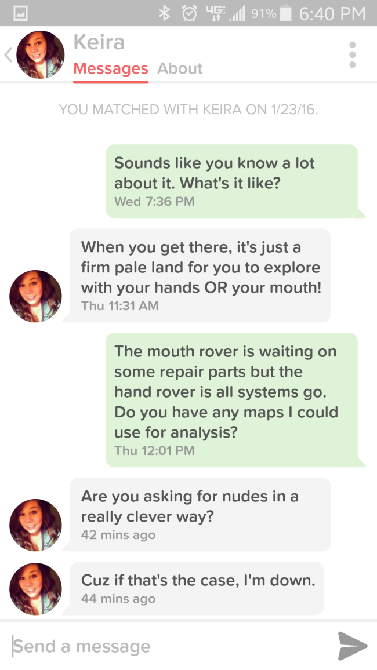The height and width of the screenshot is (670, 377).
Task: Tap Keira's profile photo in header
Action: tap(41, 54)
